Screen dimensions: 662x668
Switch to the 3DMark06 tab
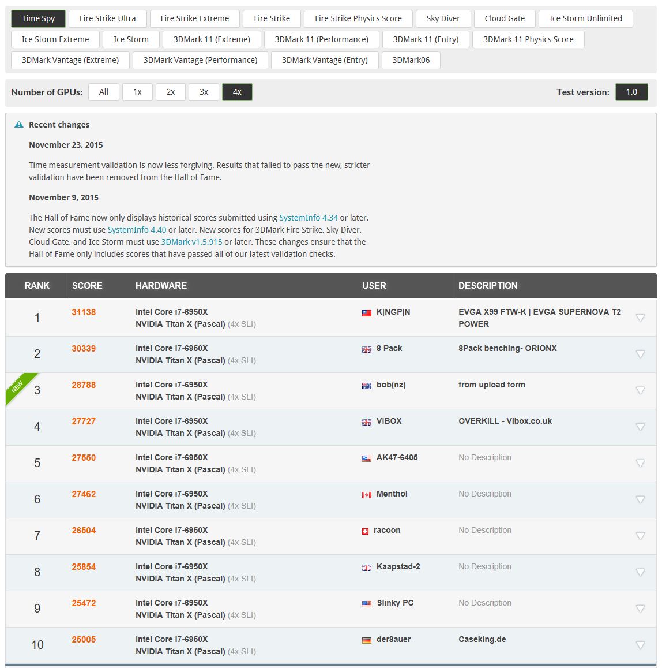[x=411, y=61]
